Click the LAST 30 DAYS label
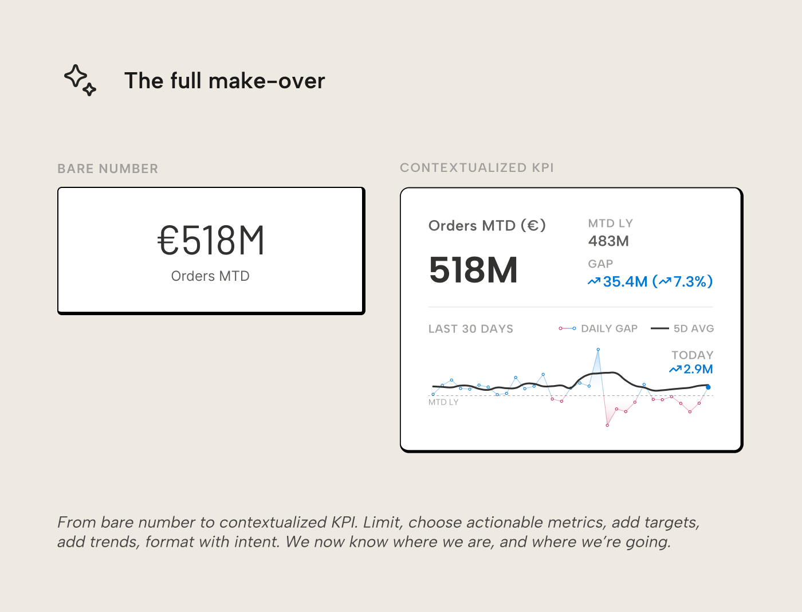 click(471, 329)
